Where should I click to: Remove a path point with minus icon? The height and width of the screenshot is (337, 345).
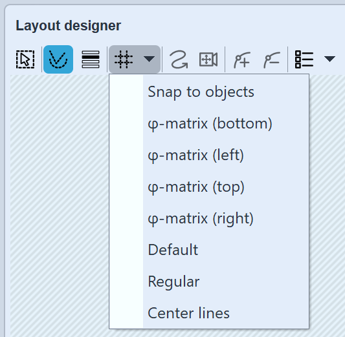pos(272,59)
